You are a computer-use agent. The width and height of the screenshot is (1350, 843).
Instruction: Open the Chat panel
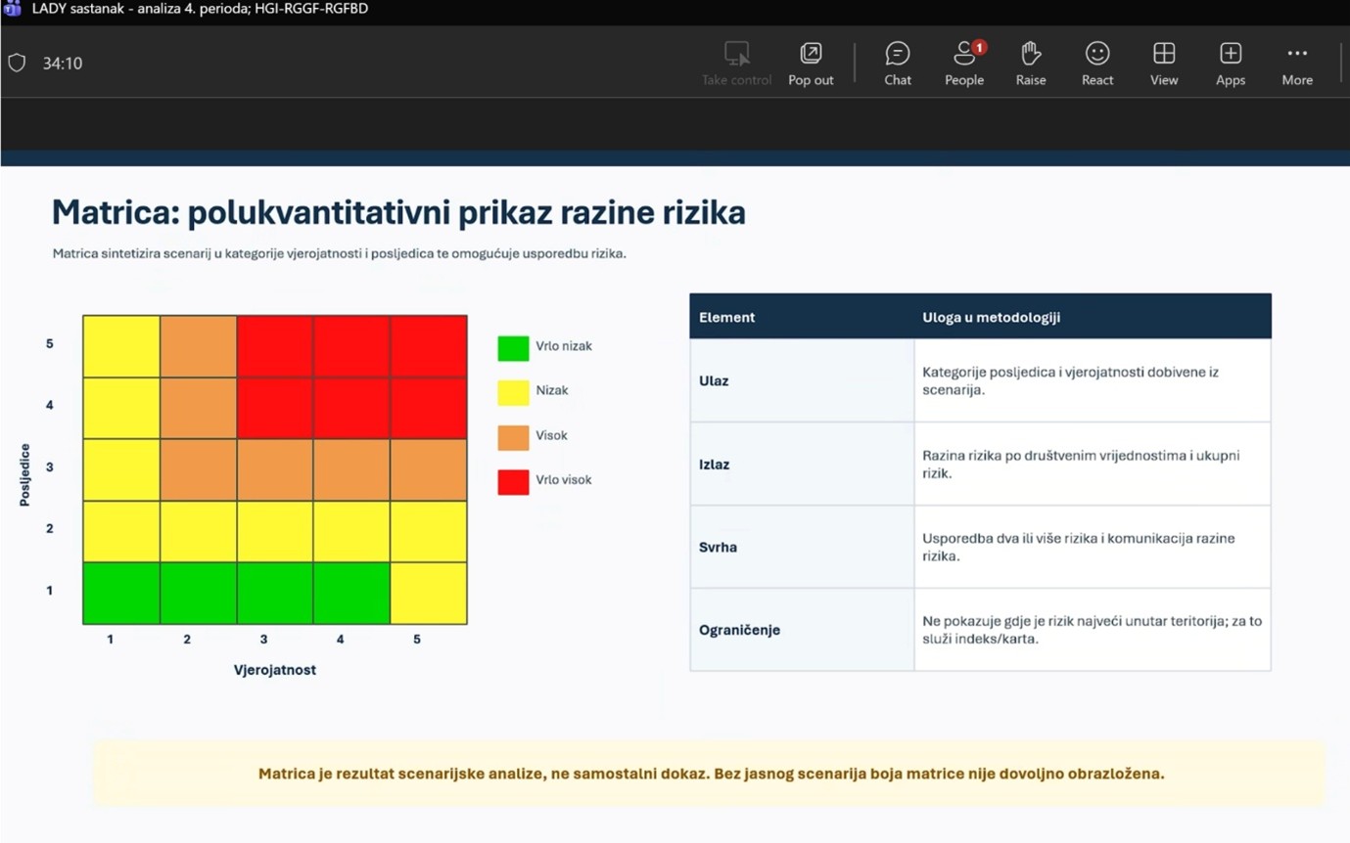tap(897, 64)
